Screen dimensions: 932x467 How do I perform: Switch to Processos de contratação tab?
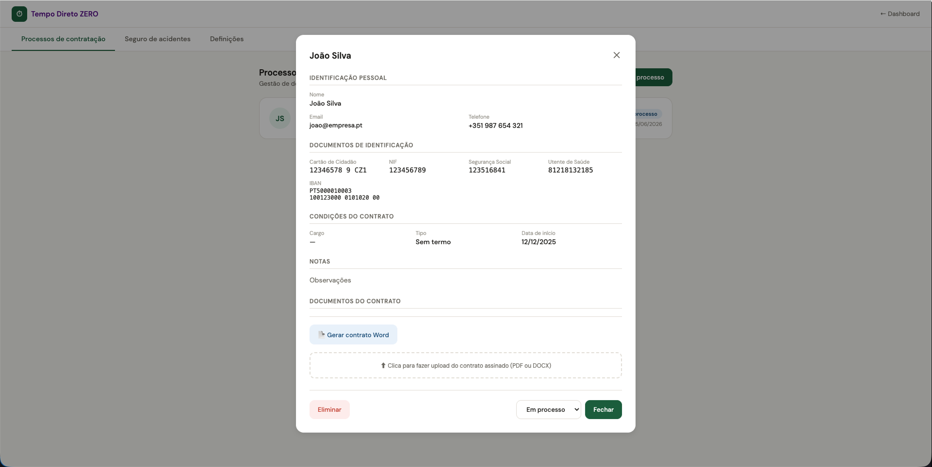click(x=63, y=39)
